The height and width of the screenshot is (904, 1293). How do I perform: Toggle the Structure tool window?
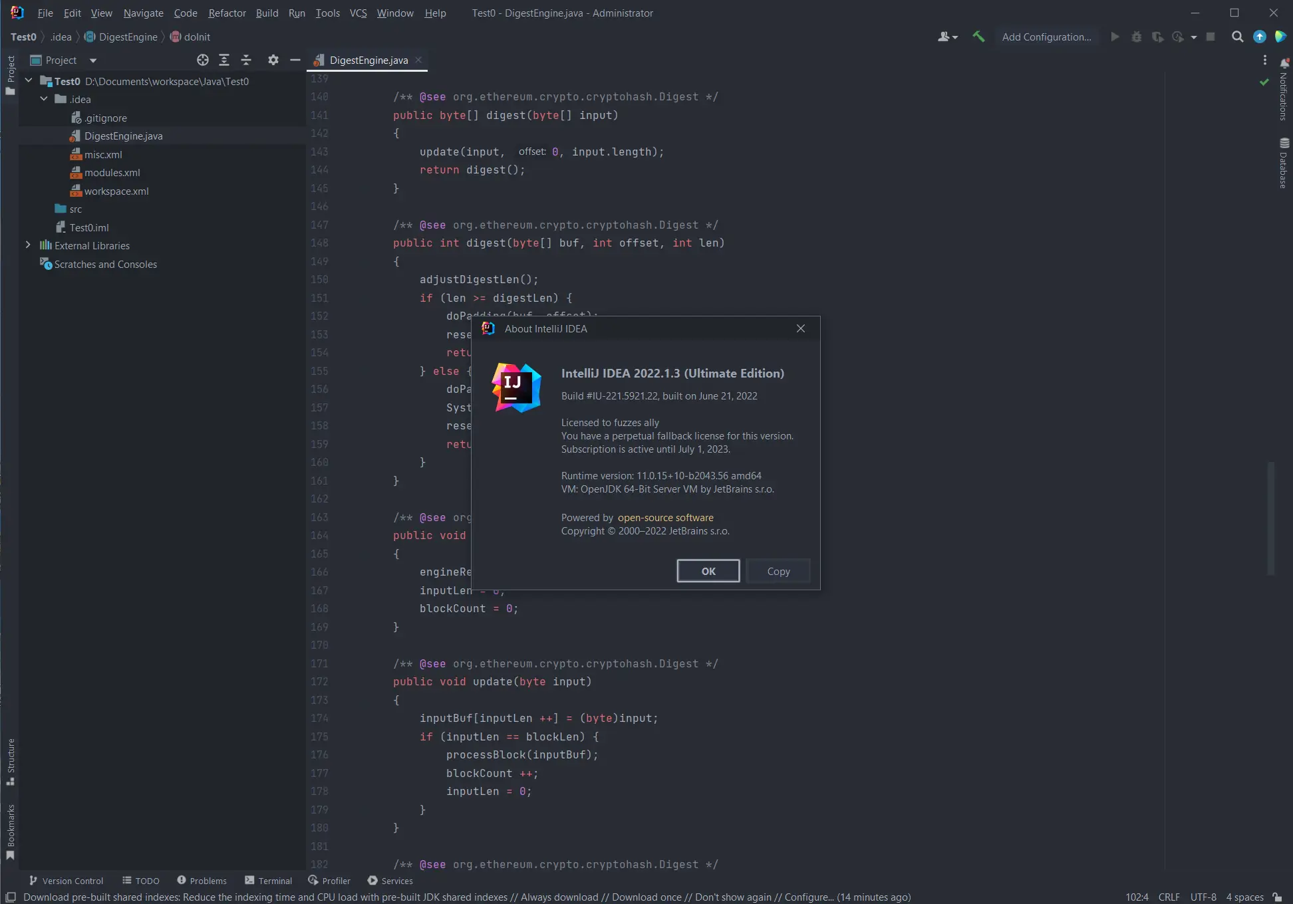coord(11,761)
